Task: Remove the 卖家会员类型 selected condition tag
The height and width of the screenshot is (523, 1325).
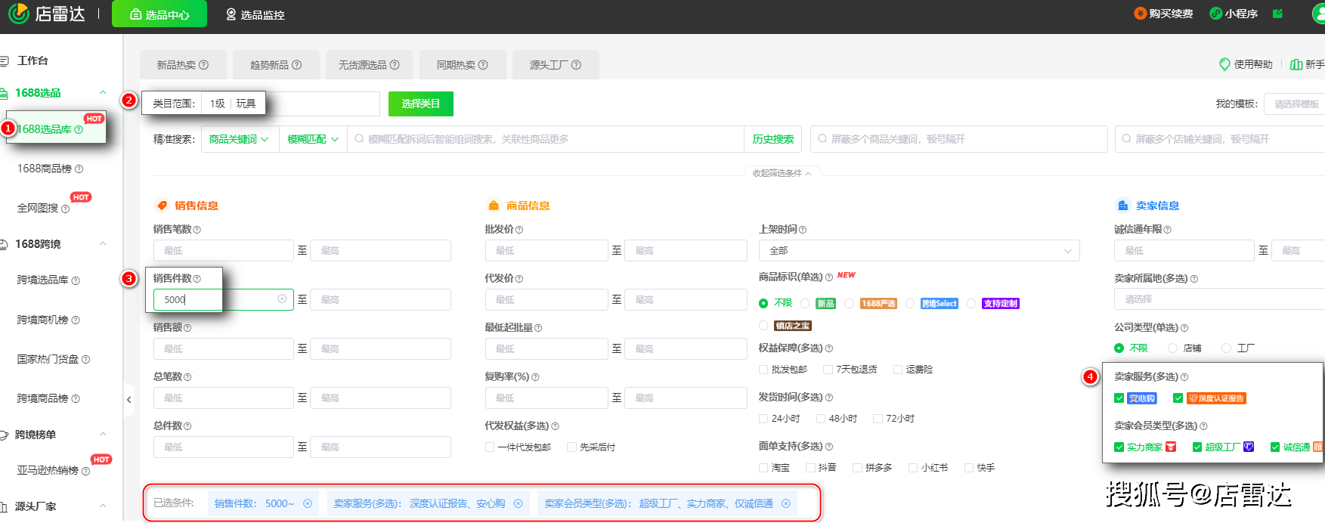Action: click(786, 503)
